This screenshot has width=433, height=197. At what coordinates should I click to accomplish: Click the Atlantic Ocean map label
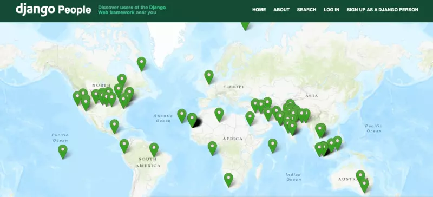tap(163, 119)
